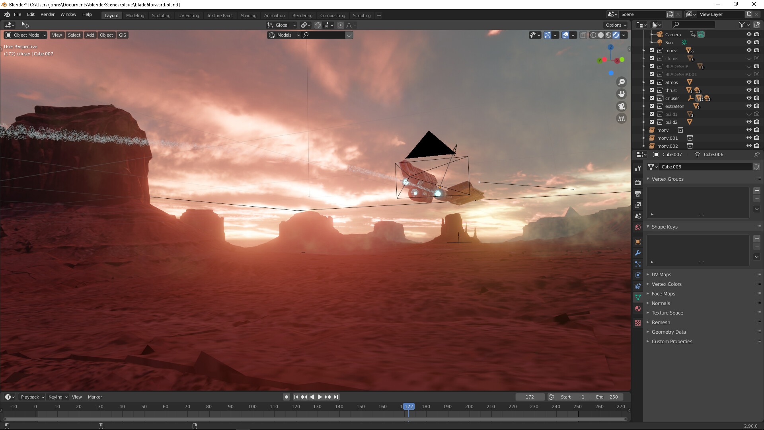
Task: Select rendered viewport shading mode
Action: coord(616,35)
